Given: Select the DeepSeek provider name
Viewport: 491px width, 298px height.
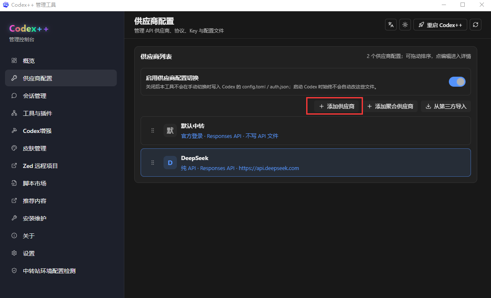Looking at the screenshot, I should point(194,158).
